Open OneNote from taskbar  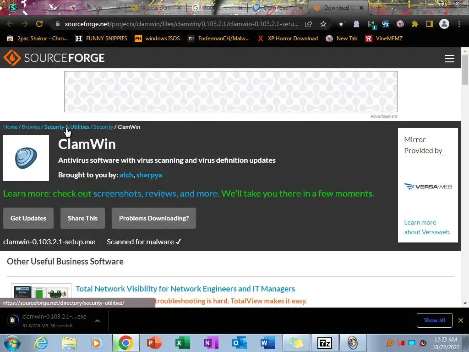211,343
